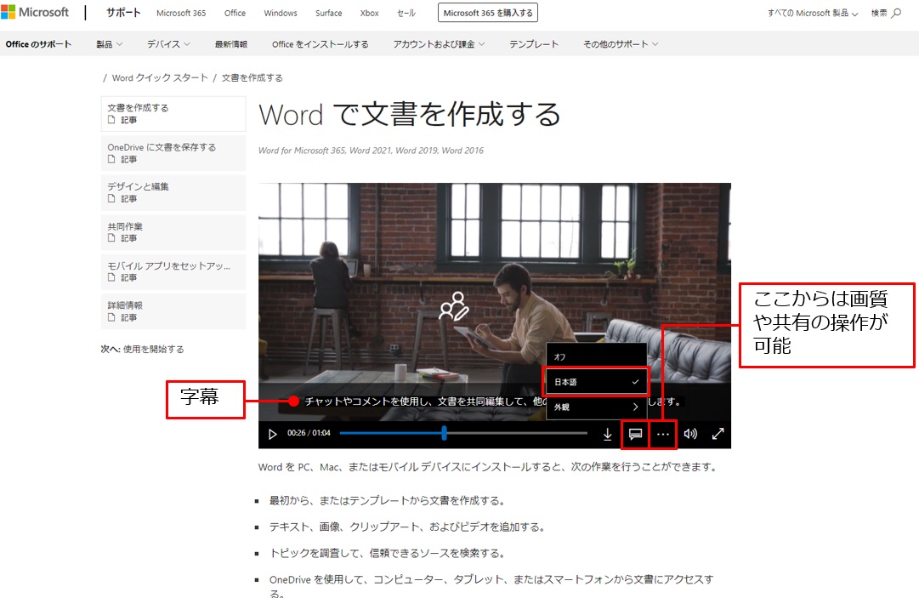Click the Microsoft logo
Screen dimensions: 919x598
pyautogui.click(x=35, y=12)
